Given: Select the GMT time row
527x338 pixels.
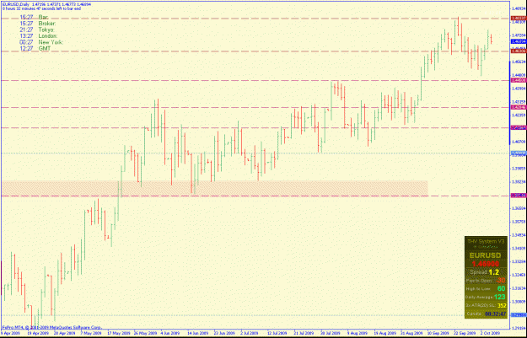Looking at the screenshot, I should point(35,49).
